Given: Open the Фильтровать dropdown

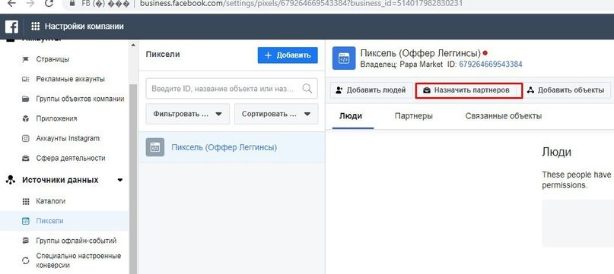Looking at the screenshot, I should click(x=188, y=114).
